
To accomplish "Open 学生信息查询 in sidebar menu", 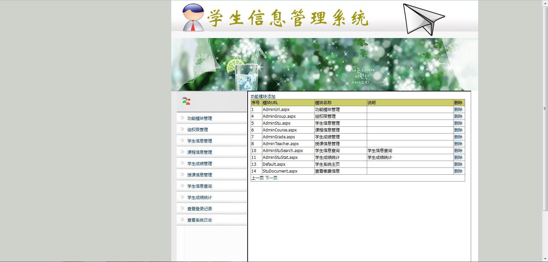I will (x=200, y=186).
